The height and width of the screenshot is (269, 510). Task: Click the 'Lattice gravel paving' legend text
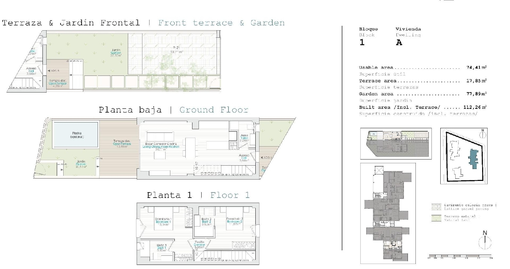[466, 209]
